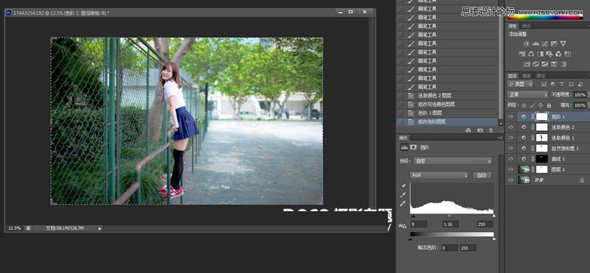Select history state 修改可选颜色图层
This screenshot has width=590, height=273.
(x=448, y=104)
